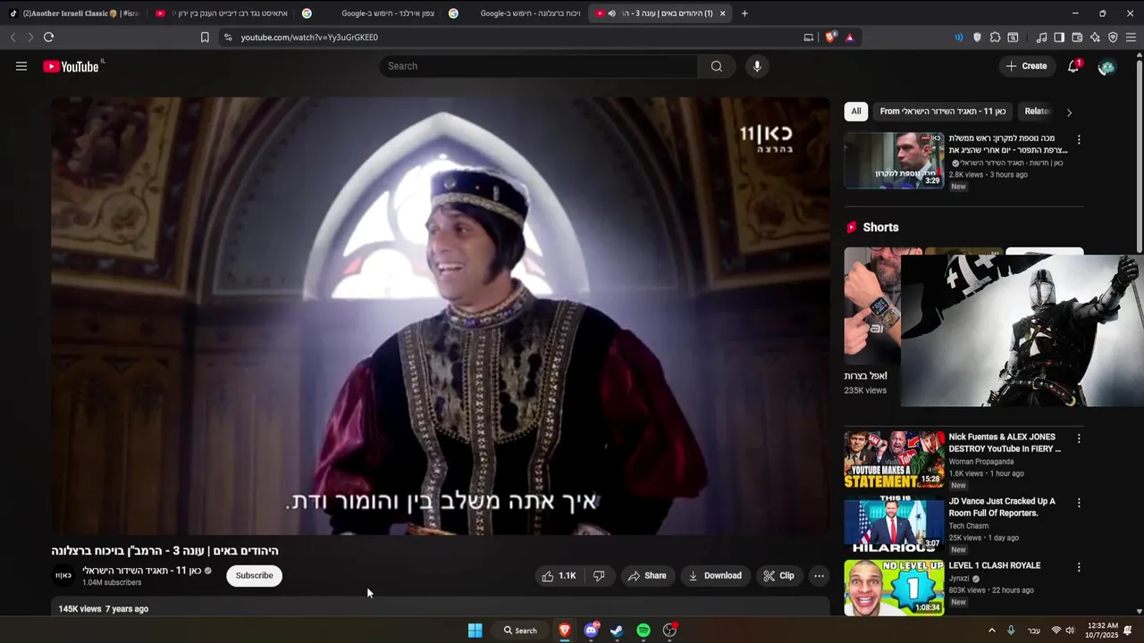Bookmark this page
The height and width of the screenshot is (643, 1144).
pyautogui.click(x=205, y=38)
